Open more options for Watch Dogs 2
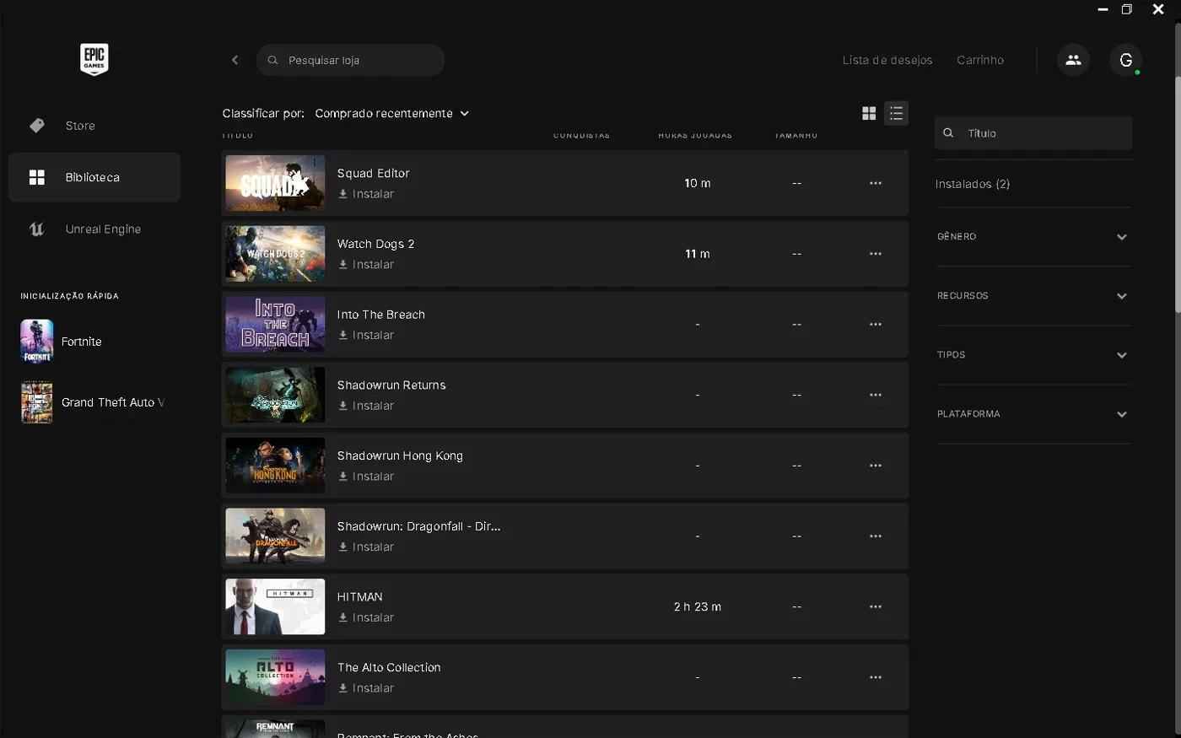1181x738 pixels. tap(876, 254)
